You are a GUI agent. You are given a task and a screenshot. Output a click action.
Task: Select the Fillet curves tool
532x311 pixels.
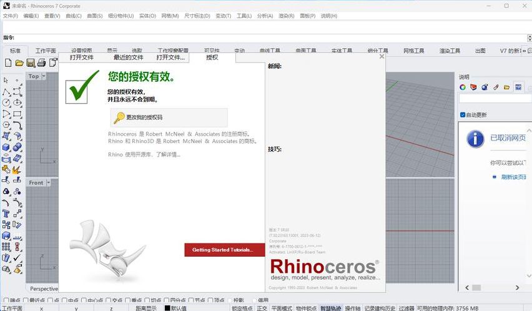pyautogui.click(x=17, y=125)
